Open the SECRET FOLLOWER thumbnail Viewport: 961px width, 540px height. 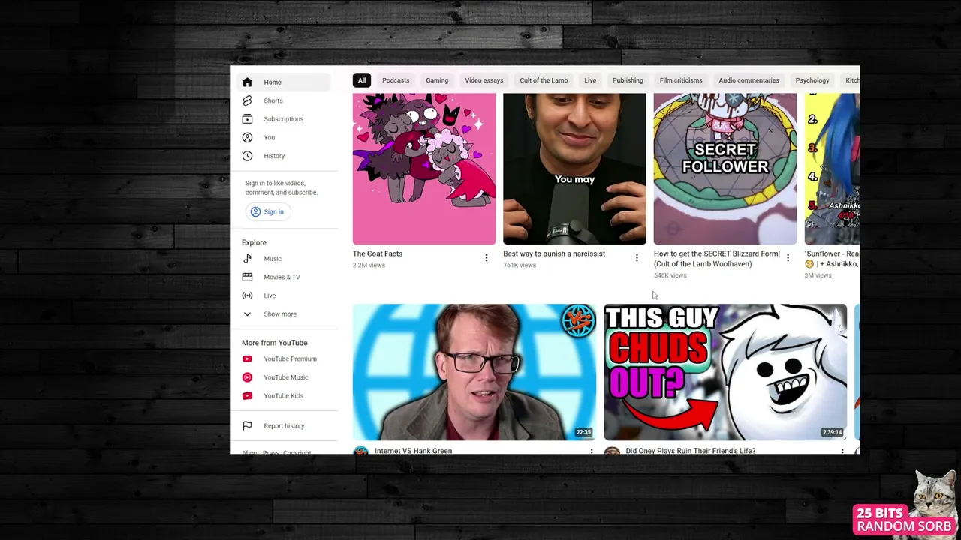[725, 169]
